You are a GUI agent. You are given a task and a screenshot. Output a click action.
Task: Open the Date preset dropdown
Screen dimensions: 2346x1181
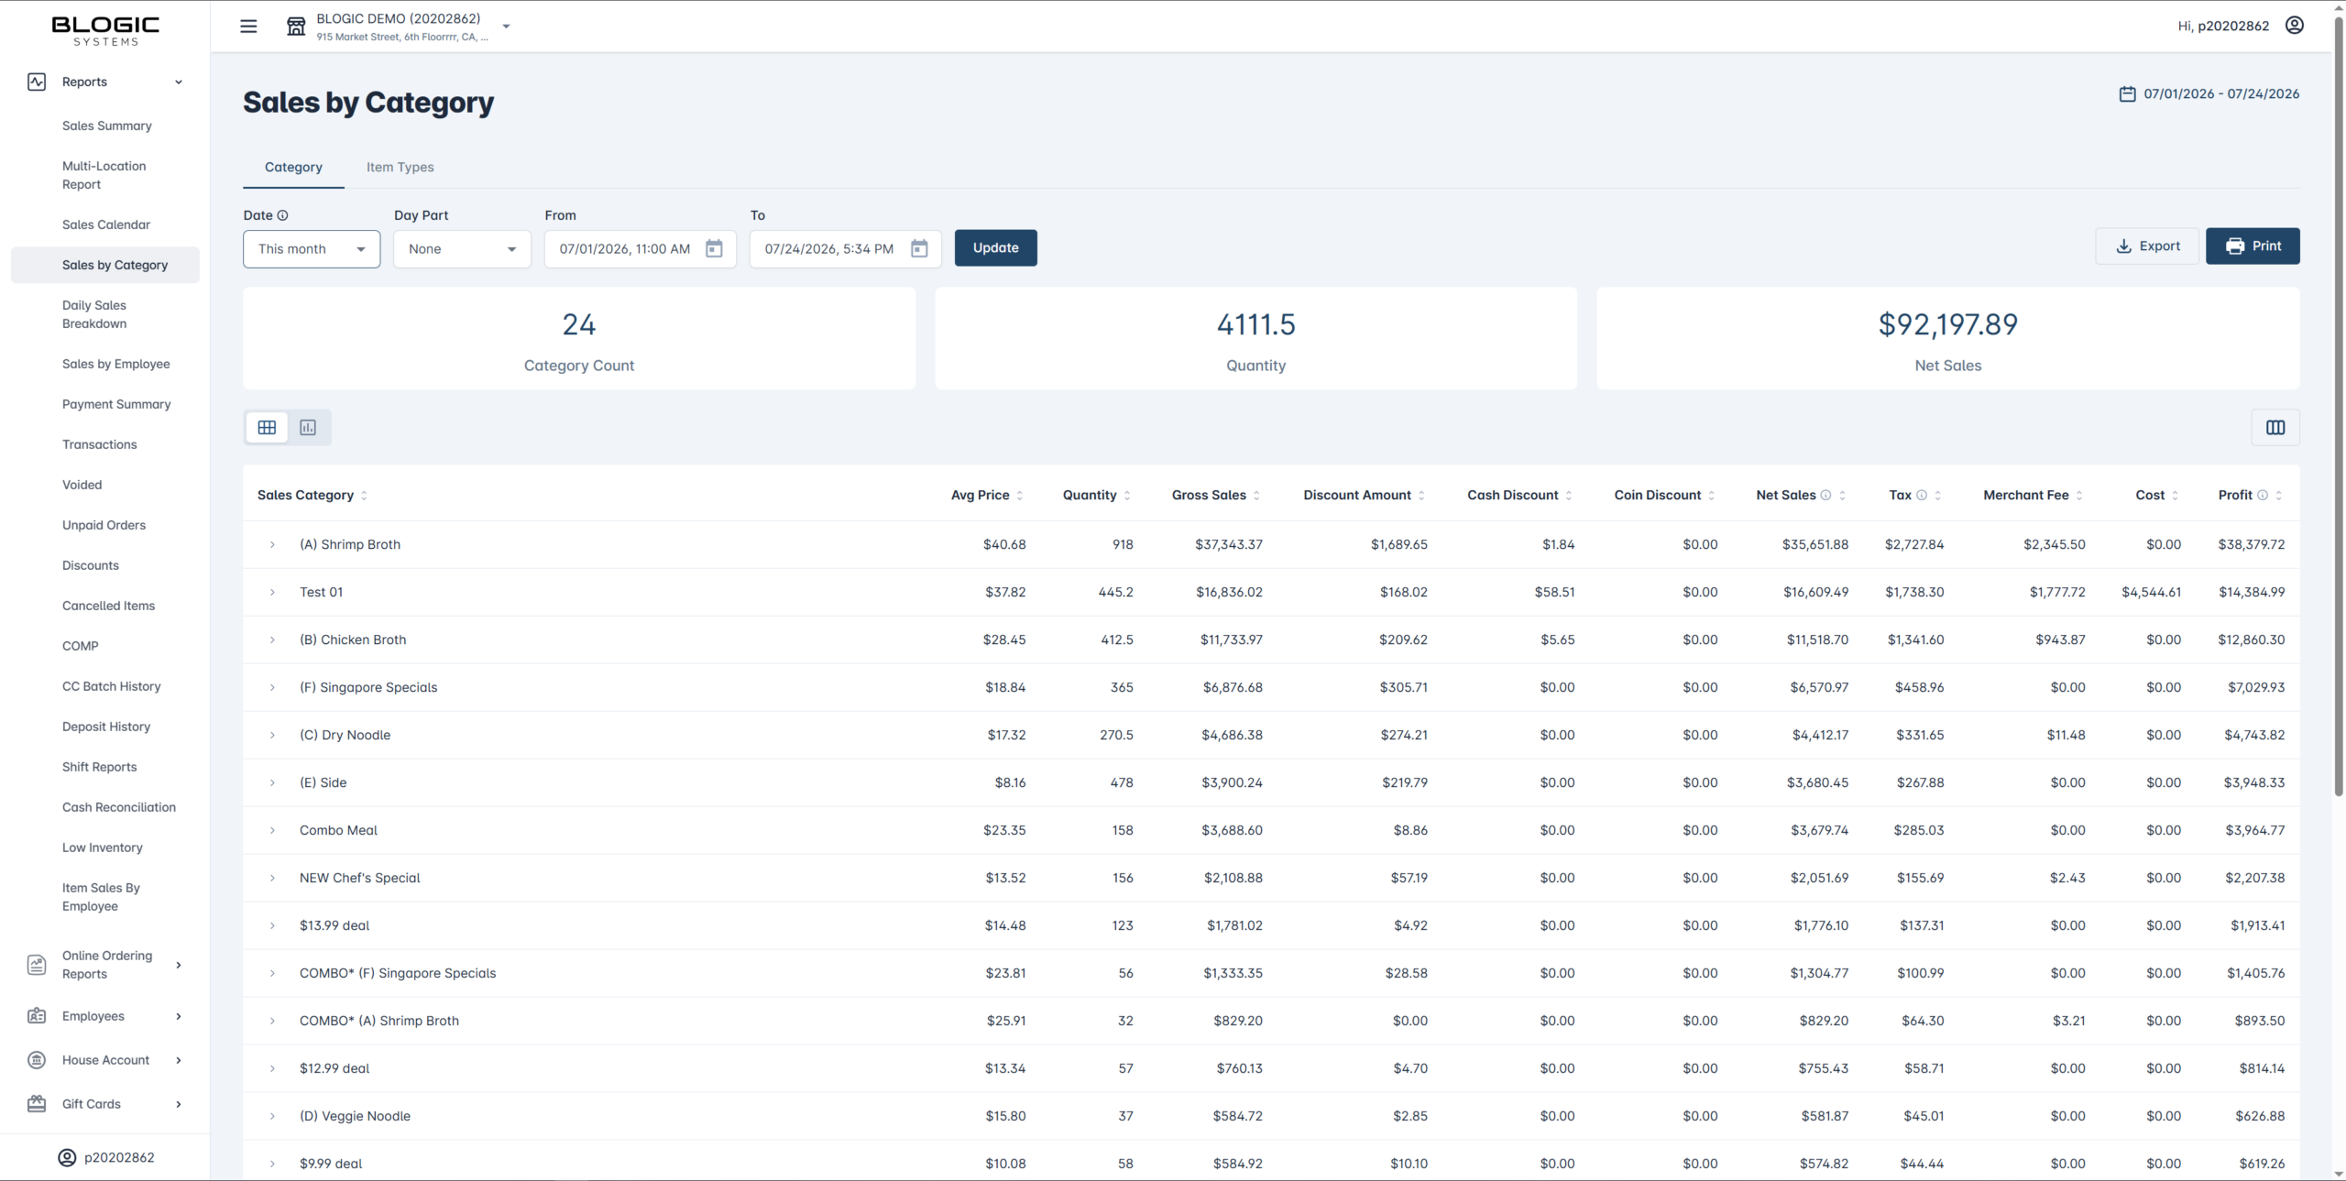(x=312, y=249)
